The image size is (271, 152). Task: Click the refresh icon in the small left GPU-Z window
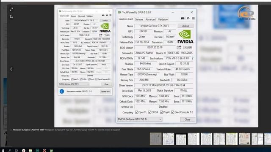(107, 15)
